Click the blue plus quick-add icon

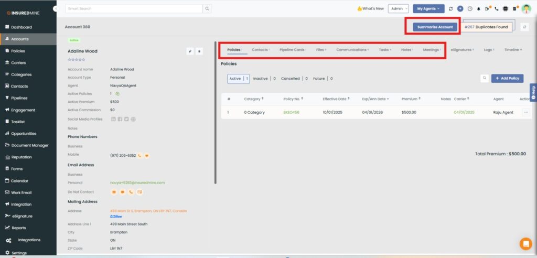[x=460, y=9]
